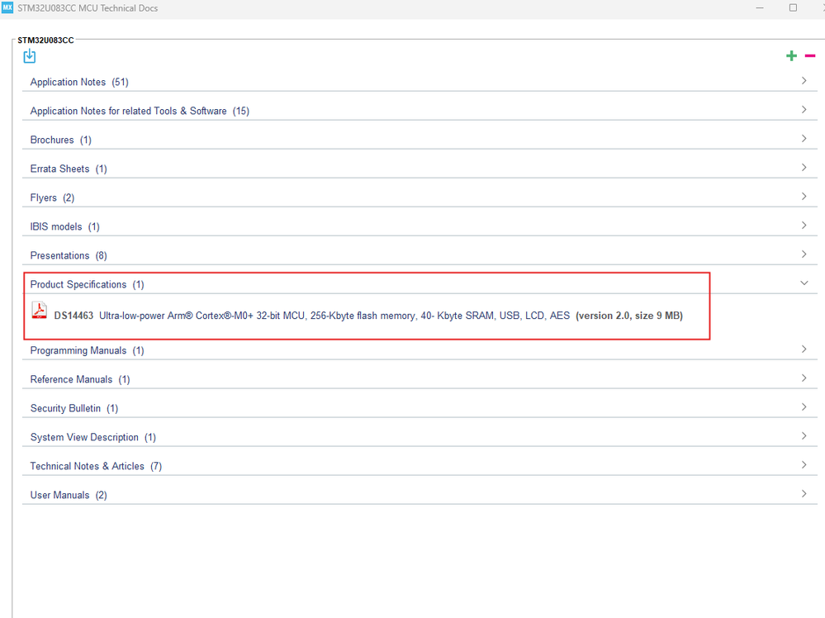This screenshot has height=618, width=825.
Task: Expand the System View Description chevron
Action: pos(804,436)
